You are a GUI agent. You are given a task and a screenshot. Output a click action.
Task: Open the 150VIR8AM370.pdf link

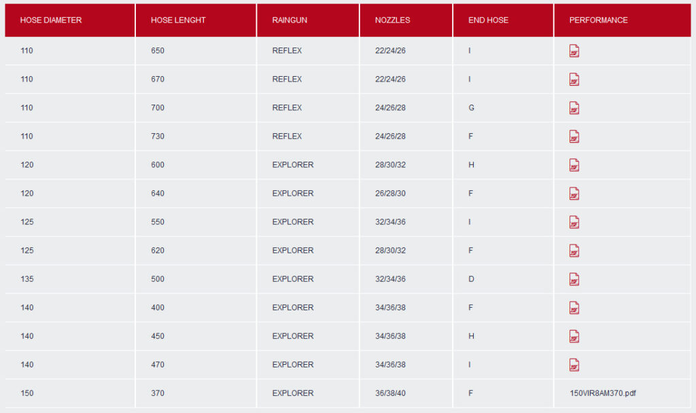[x=602, y=393]
